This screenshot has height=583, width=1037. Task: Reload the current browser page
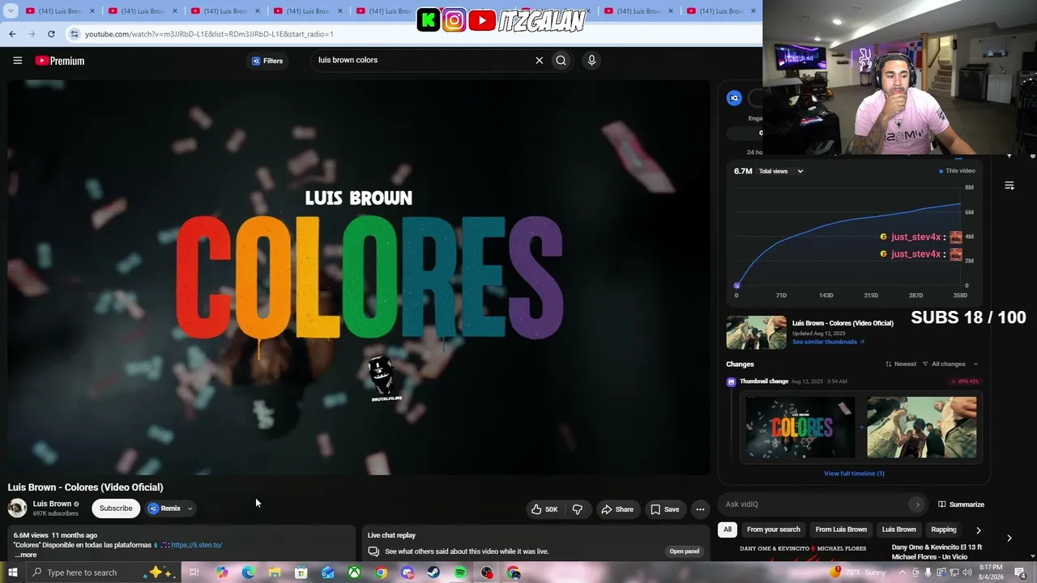pos(51,34)
